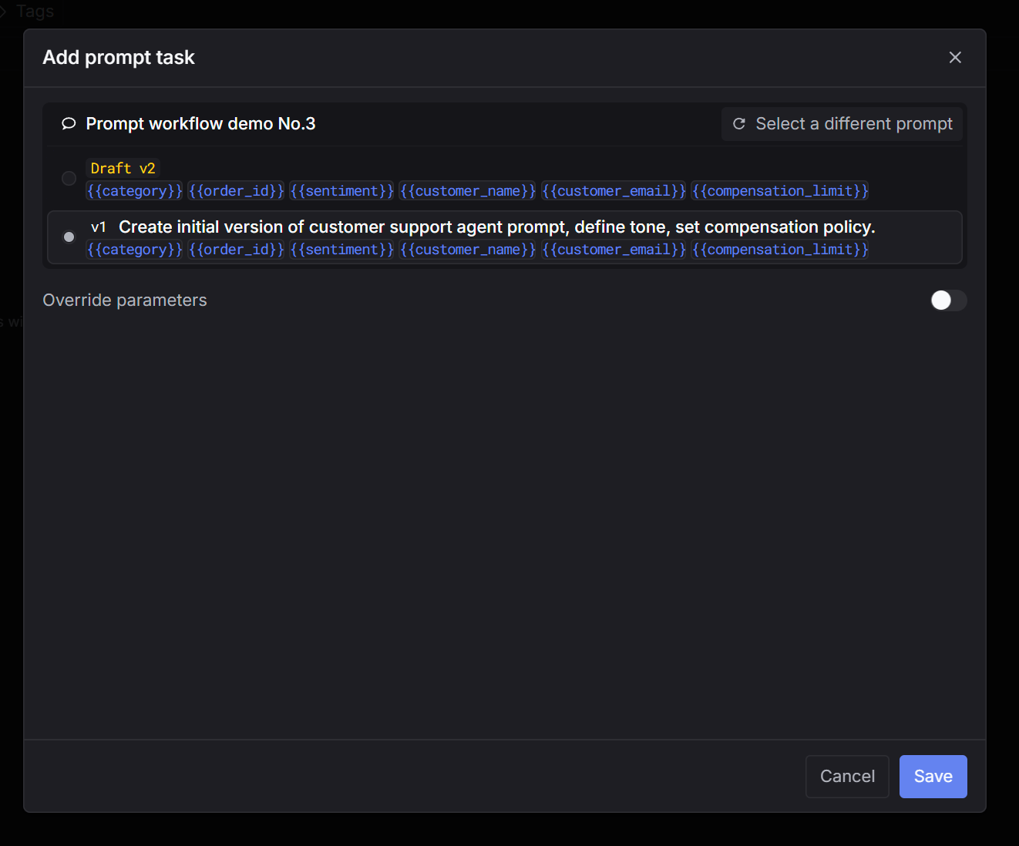
Task: Click the customer_email variable chip in v1
Action: (614, 249)
